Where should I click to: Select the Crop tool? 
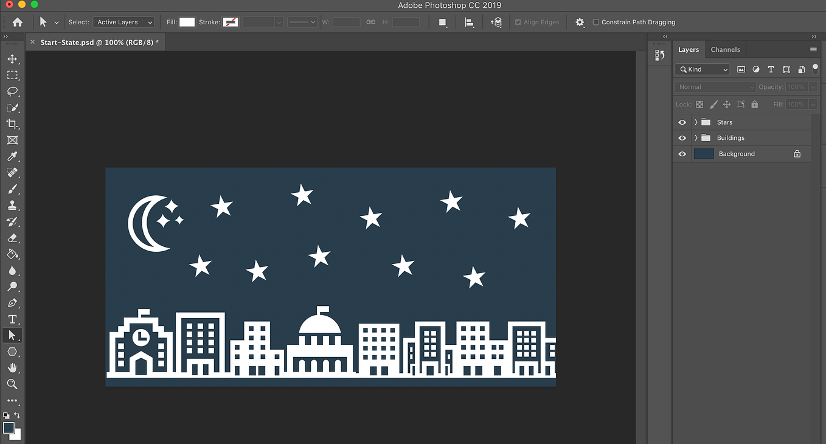(x=12, y=124)
